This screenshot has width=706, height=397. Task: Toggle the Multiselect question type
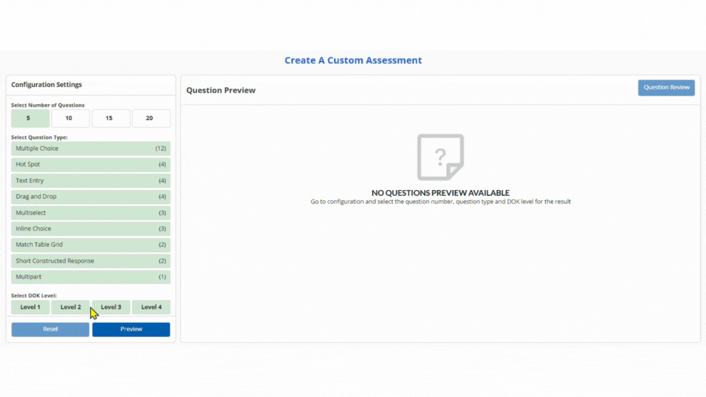(91, 213)
